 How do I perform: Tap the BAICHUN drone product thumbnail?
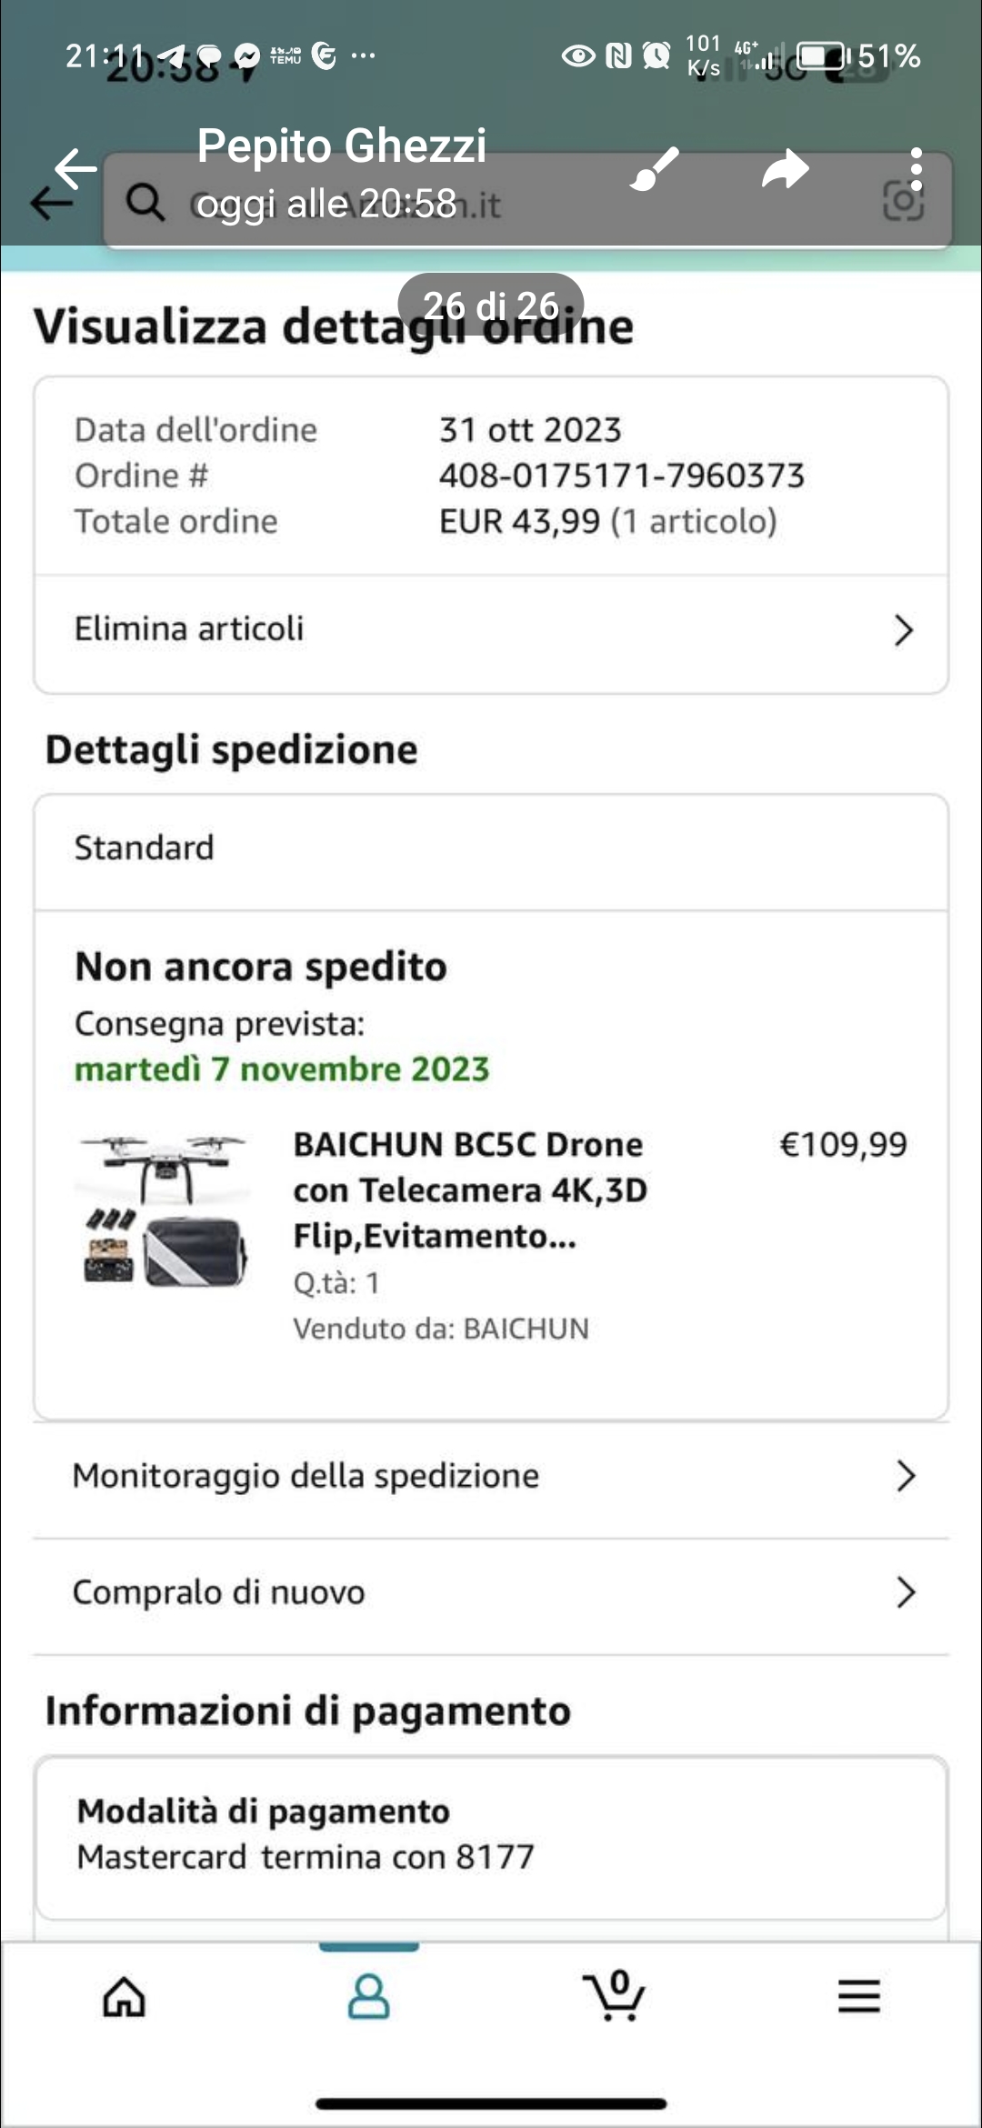coord(164,1210)
